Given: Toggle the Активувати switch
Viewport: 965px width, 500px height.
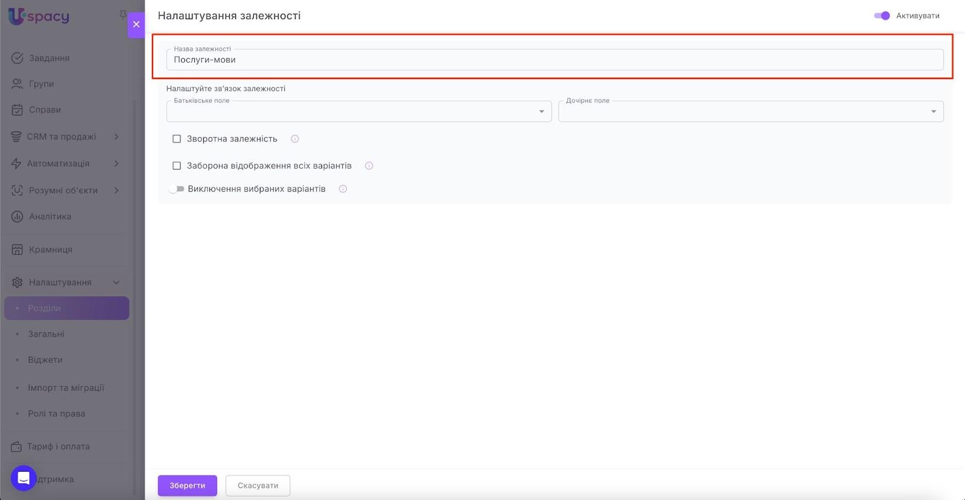Looking at the screenshot, I should click(882, 16).
